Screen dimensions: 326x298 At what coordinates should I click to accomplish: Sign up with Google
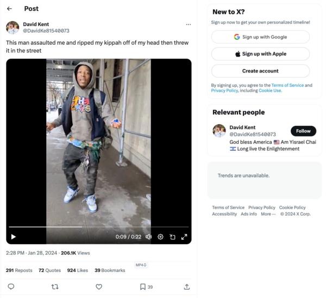260,37
